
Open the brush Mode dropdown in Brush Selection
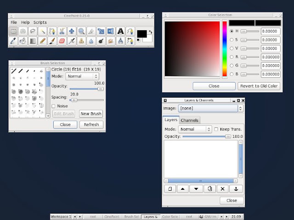click(82, 77)
